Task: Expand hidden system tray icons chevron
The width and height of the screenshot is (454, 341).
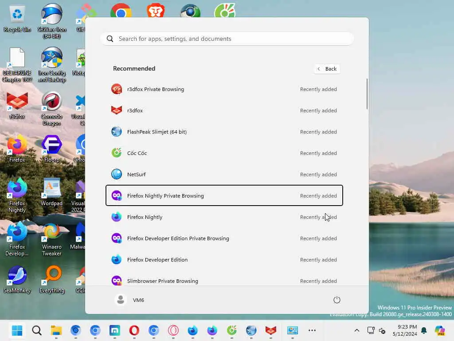Action: pyautogui.click(x=357, y=330)
